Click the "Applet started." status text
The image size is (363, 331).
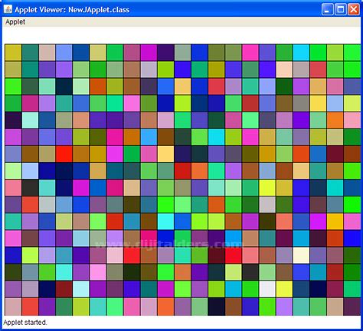pyautogui.click(x=25, y=323)
